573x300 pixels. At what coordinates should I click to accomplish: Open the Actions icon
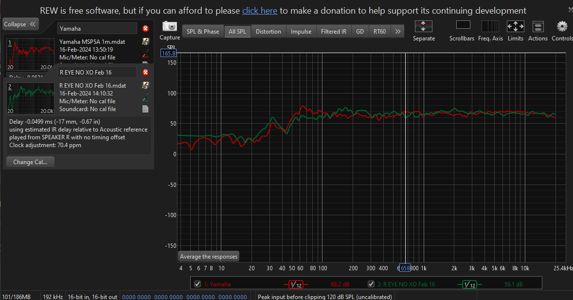538,26
